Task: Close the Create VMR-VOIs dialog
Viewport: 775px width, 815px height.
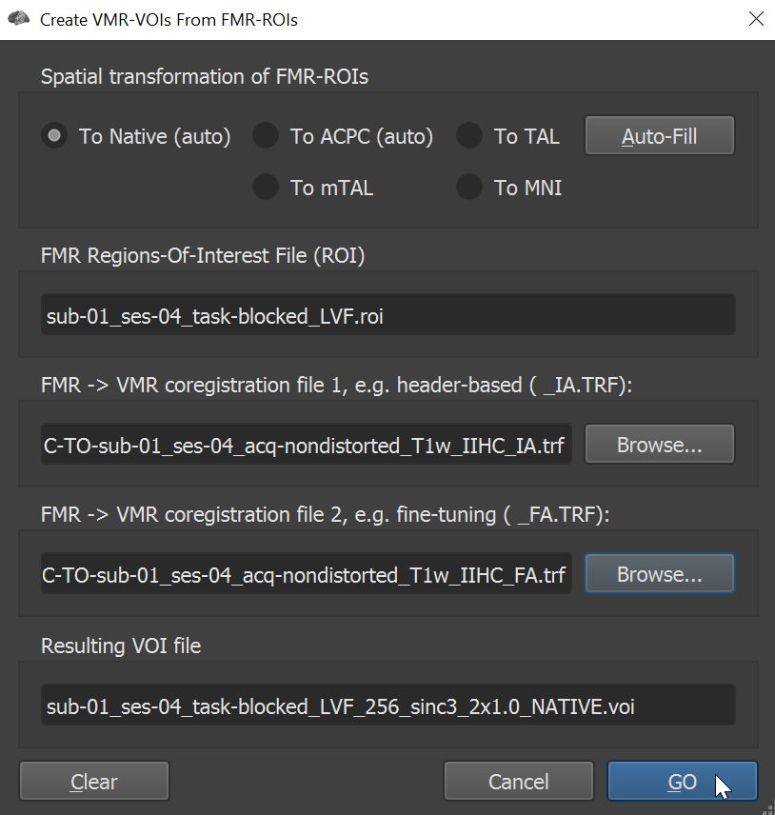Action: click(756, 19)
